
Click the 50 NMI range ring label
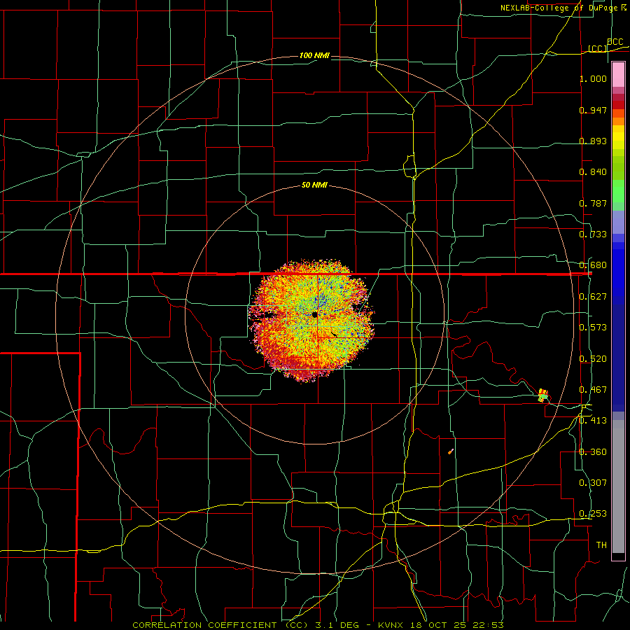[x=314, y=185]
